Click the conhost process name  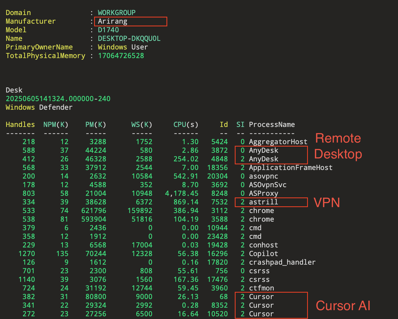(264, 245)
